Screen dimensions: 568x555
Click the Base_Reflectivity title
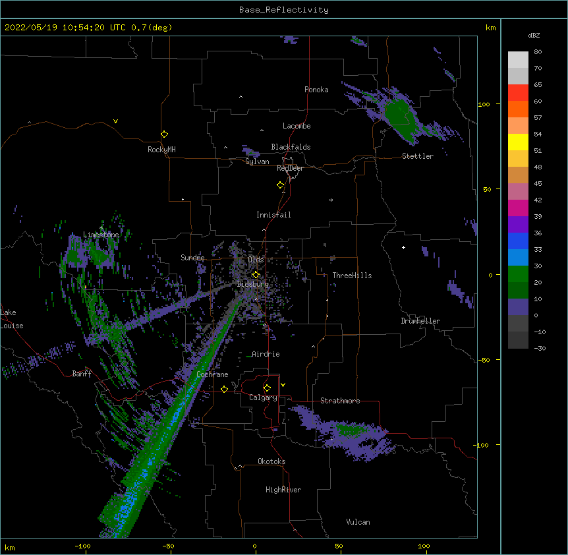pyautogui.click(x=284, y=10)
